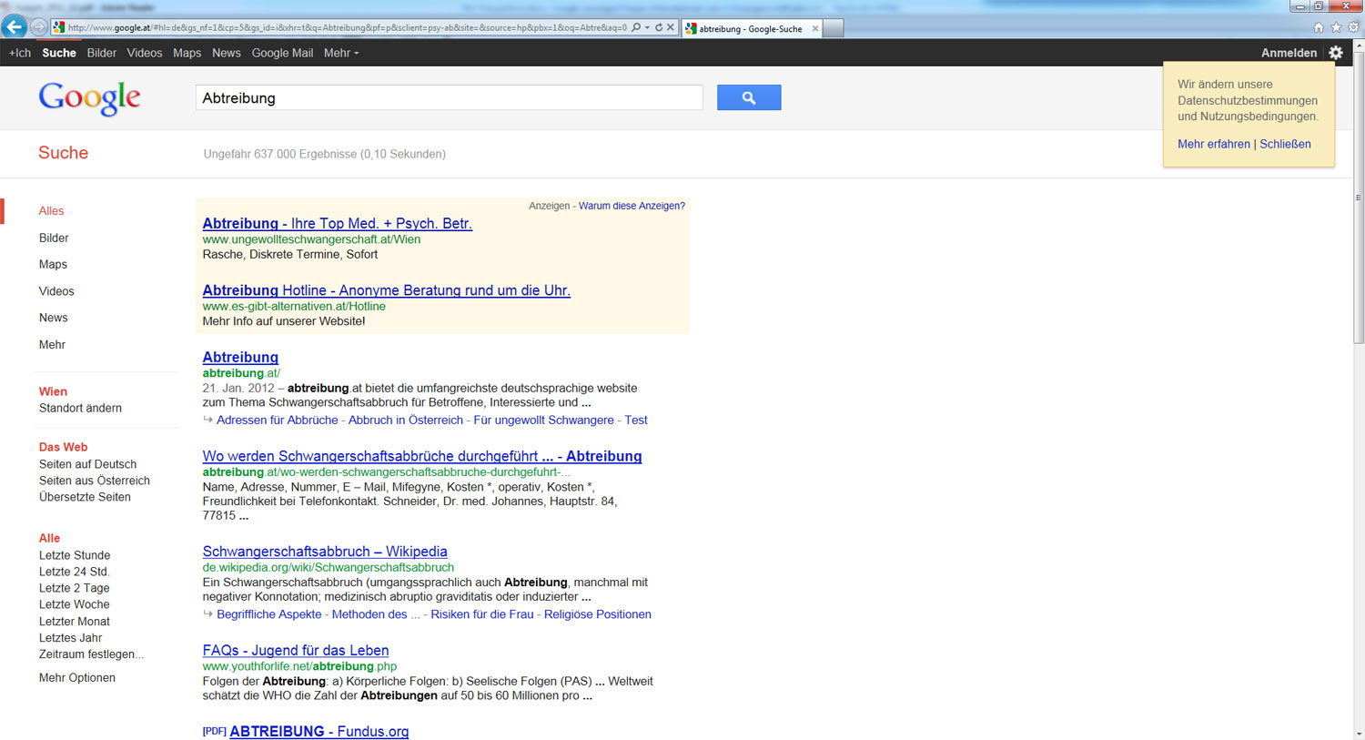Expand Mehr in the left sidebar
Screen dimensions: 1365x740
52,344
